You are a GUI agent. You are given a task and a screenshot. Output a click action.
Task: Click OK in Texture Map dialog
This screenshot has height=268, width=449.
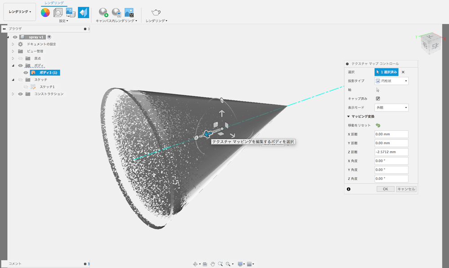pyautogui.click(x=386, y=189)
